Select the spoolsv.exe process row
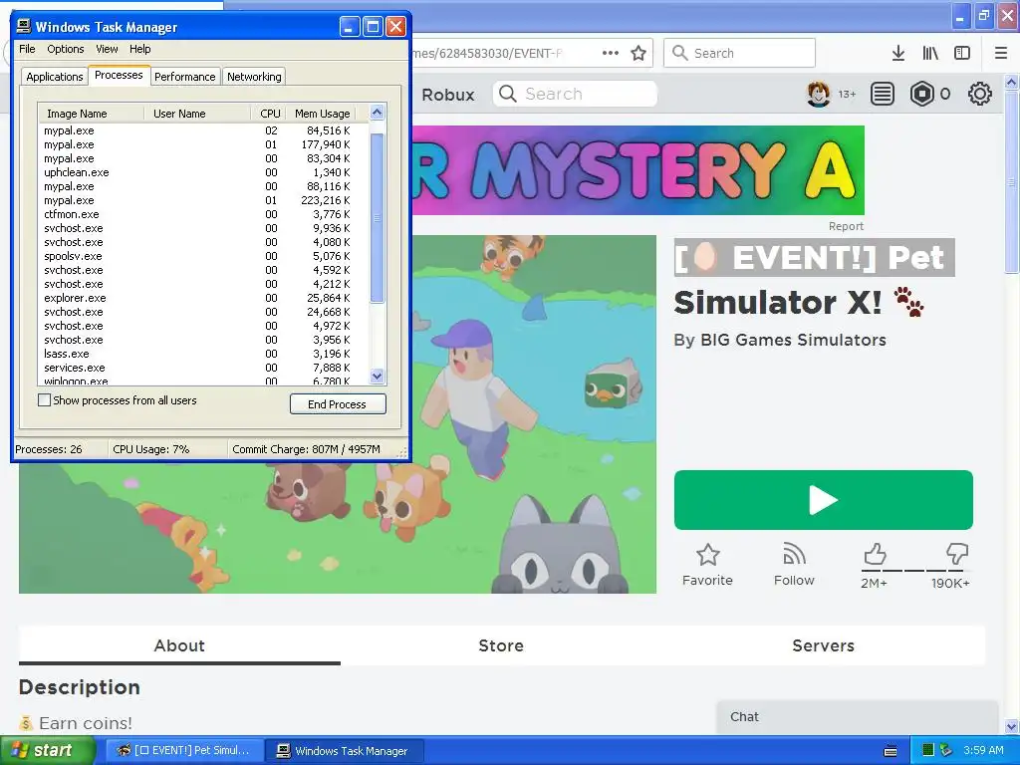Viewport: 1020px width, 765px height. click(x=202, y=256)
